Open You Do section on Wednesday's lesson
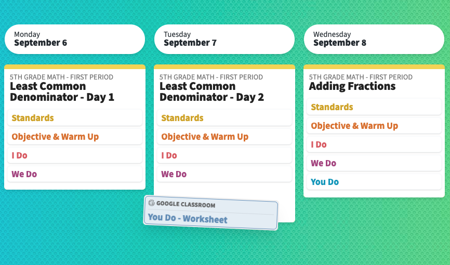Viewport: 450px width, 265px height. 374,182
